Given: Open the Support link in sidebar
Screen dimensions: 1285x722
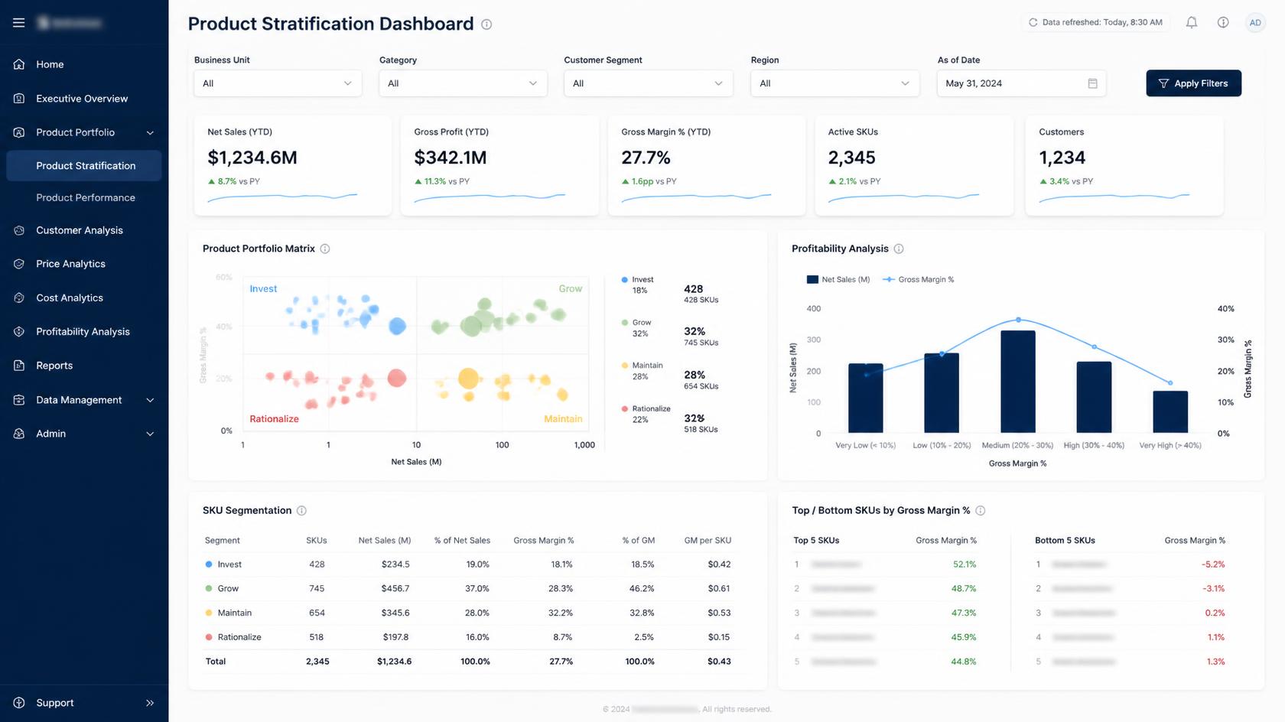Looking at the screenshot, I should [x=55, y=702].
